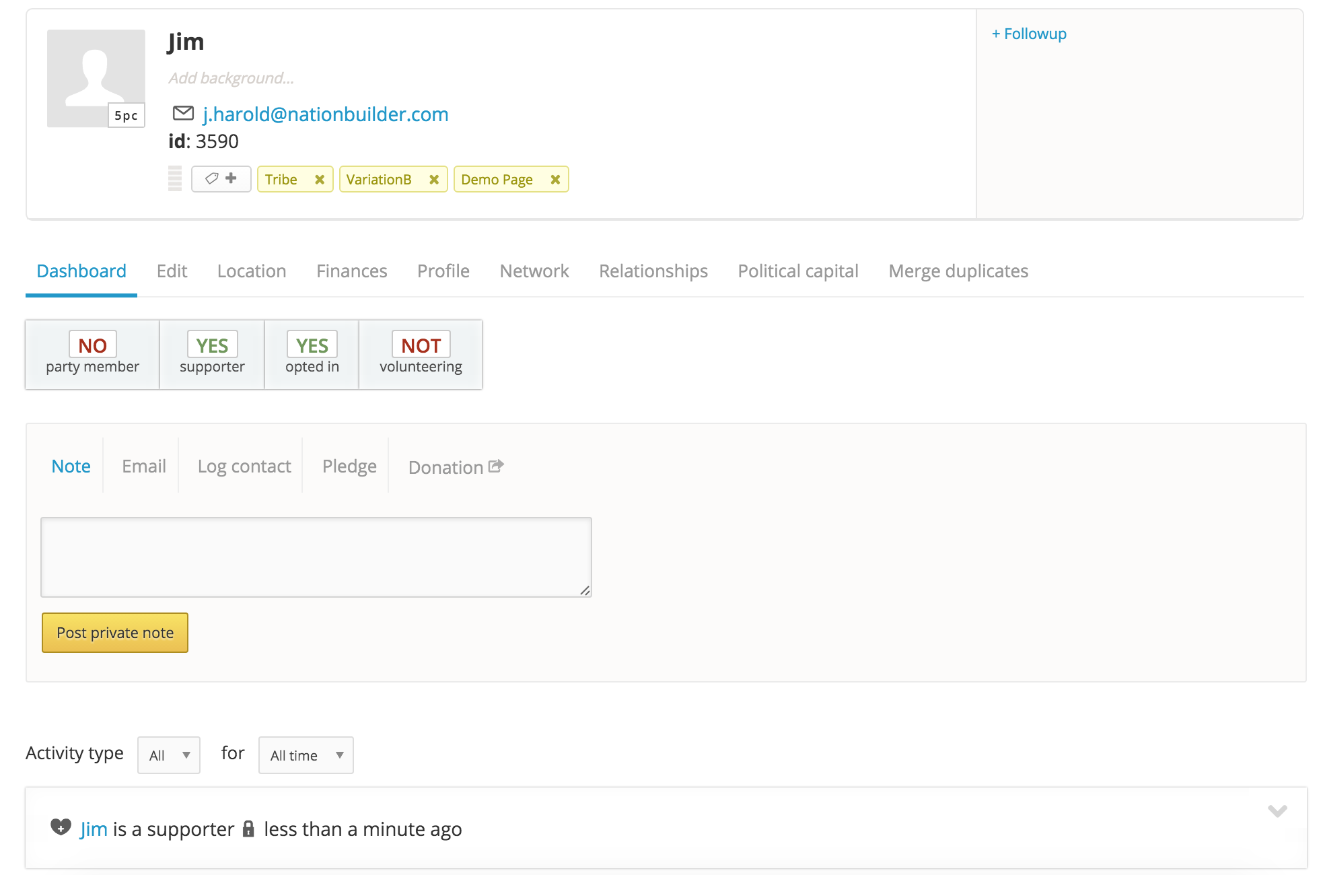Click Post private note button
1323x875 pixels.
click(115, 633)
